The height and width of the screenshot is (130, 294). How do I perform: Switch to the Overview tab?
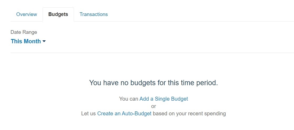click(x=27, y=14)
